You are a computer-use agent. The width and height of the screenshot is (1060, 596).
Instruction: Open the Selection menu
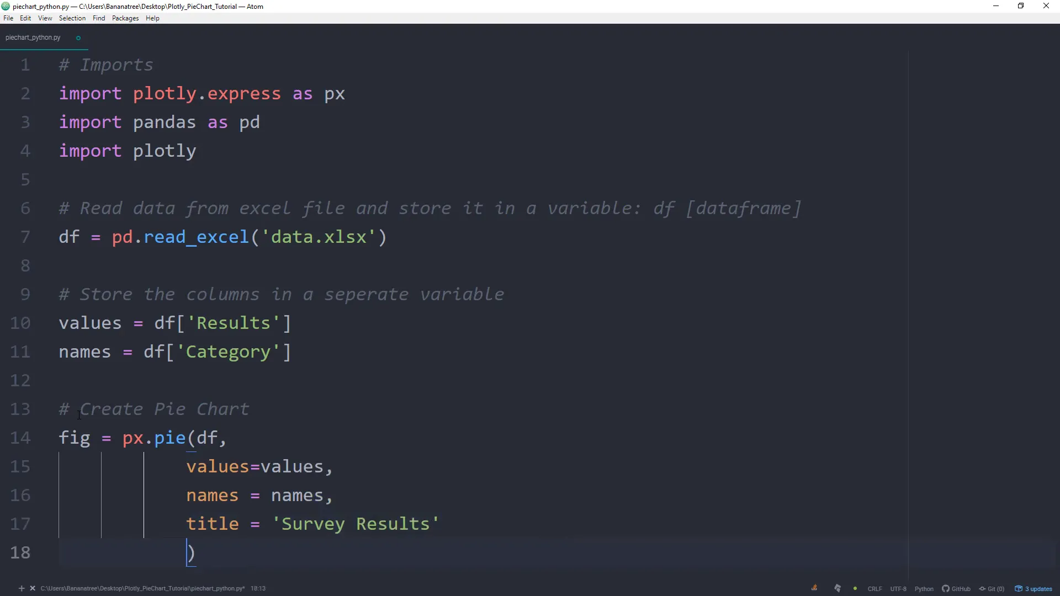click(72, 18)
